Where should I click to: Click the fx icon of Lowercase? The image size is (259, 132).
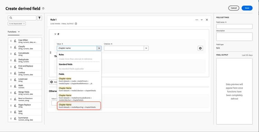[15, 80]
